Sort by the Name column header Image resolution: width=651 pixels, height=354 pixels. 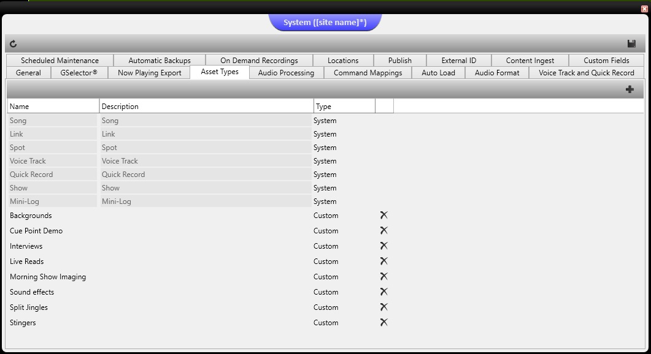53,107
